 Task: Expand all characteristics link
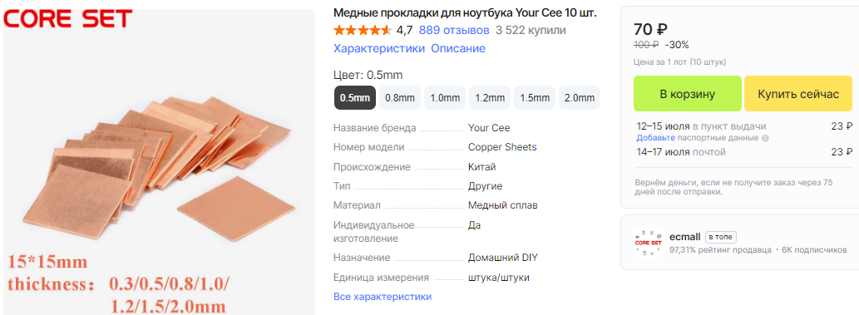tap(383, 297)
